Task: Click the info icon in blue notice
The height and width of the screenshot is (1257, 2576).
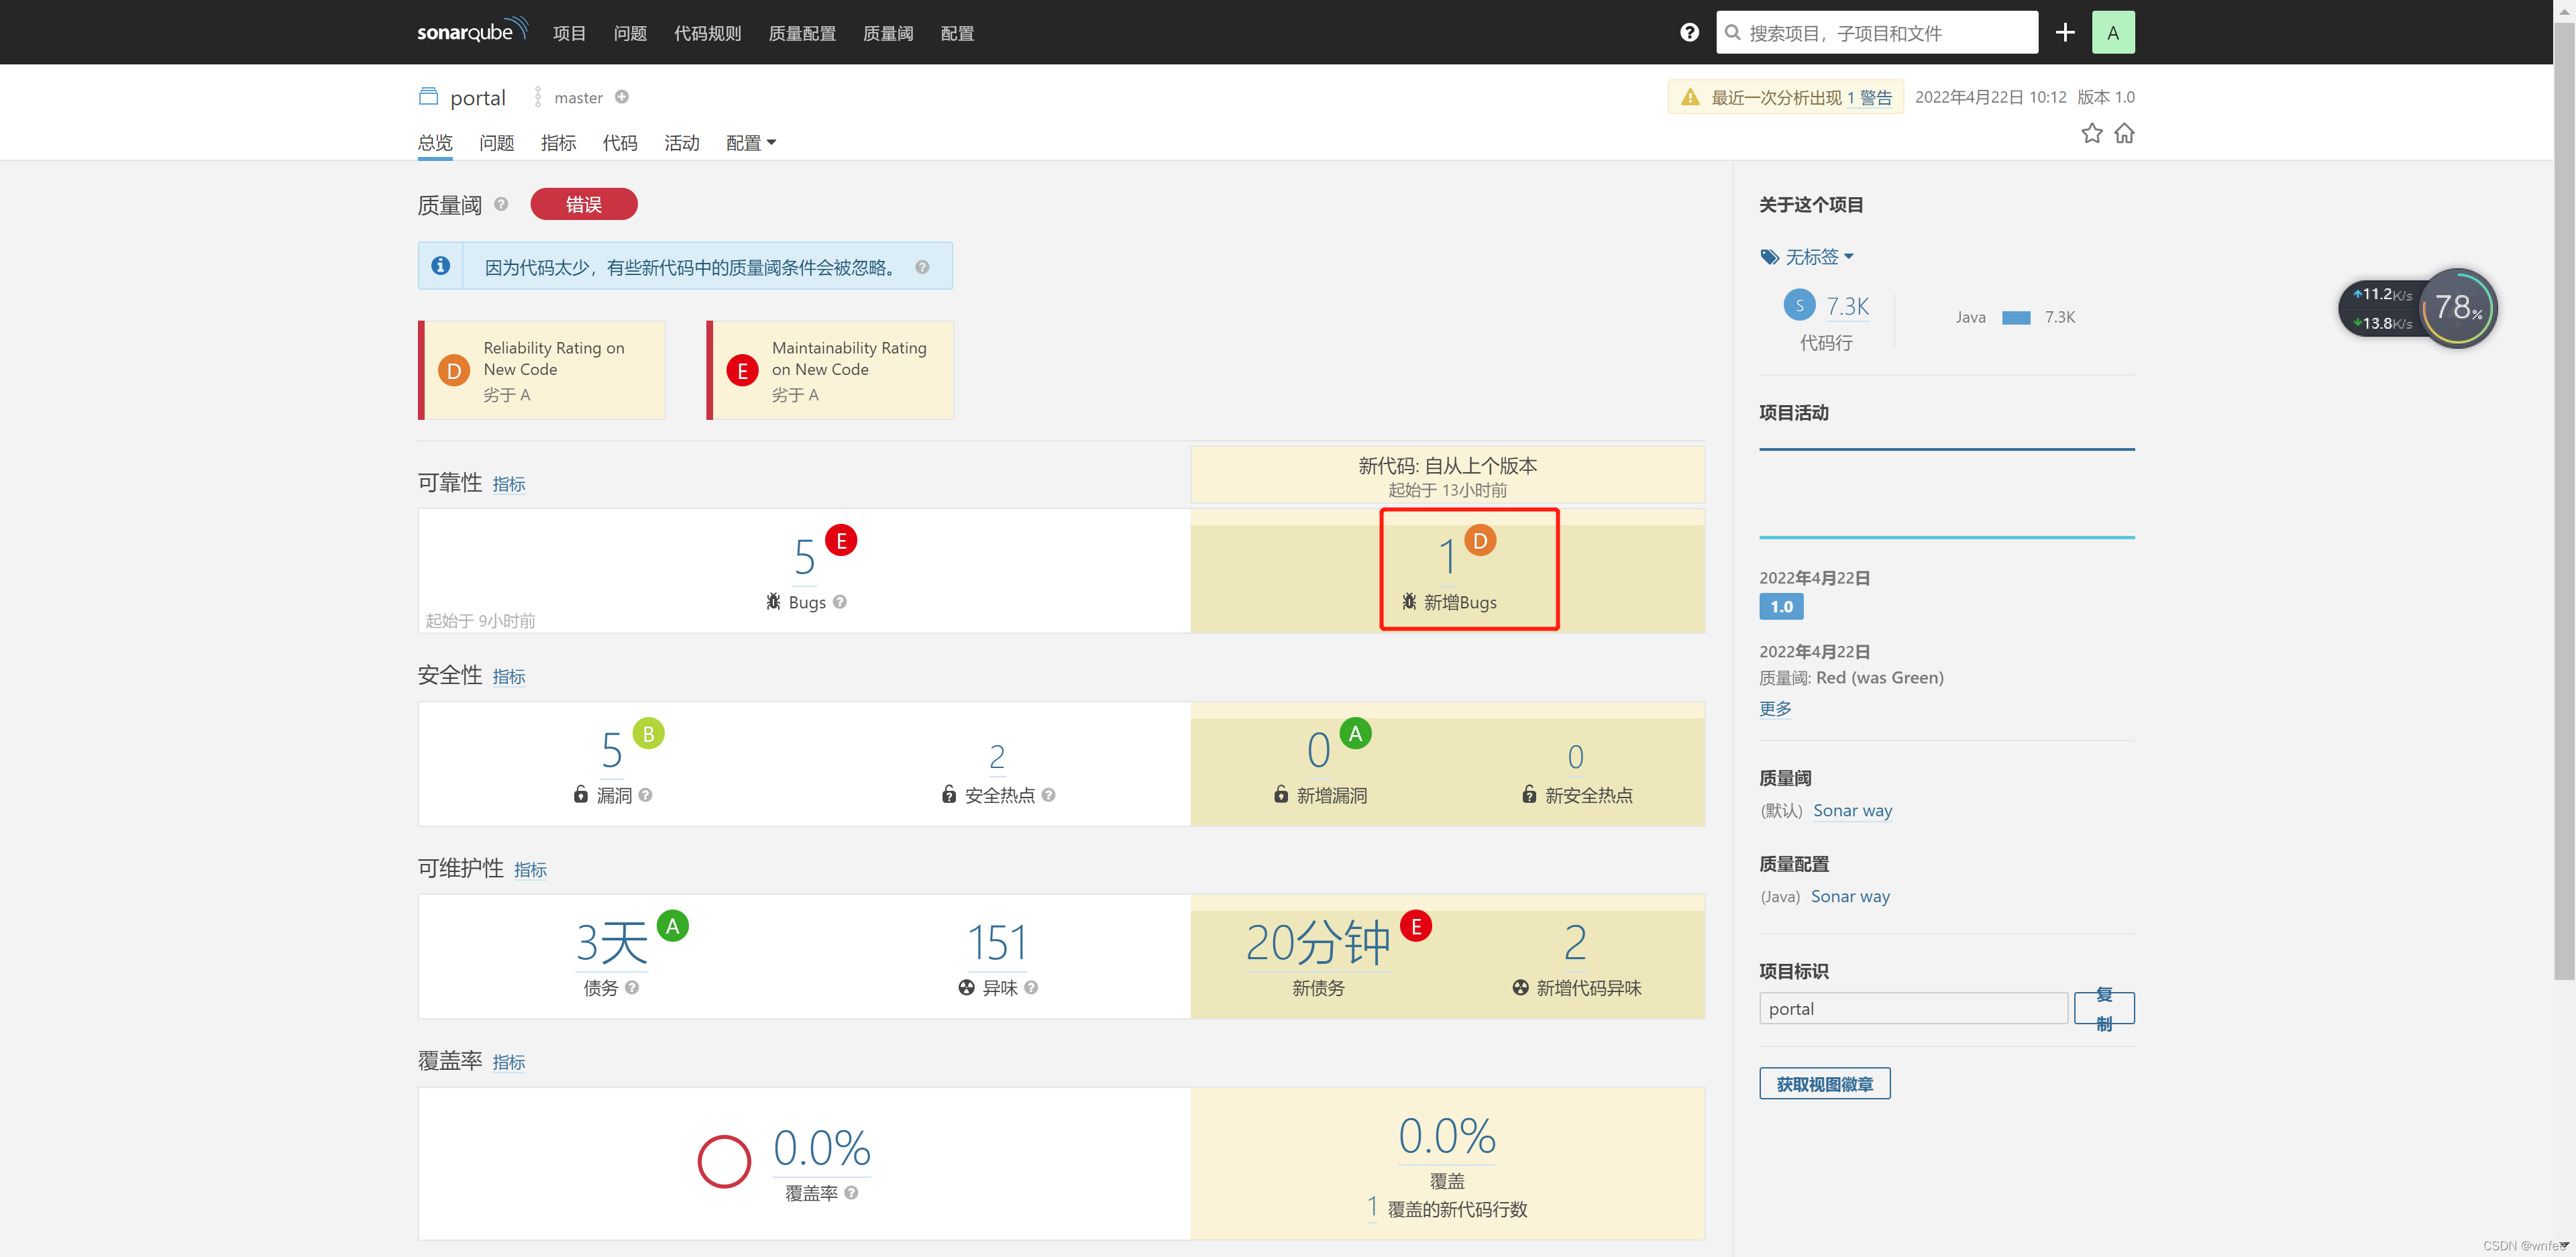Action: 440,266
